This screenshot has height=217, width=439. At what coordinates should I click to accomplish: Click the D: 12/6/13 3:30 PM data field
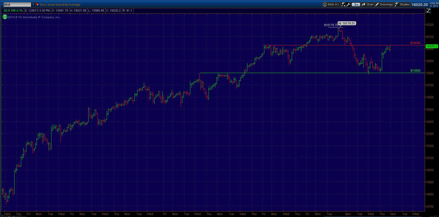tap(37, 10)
